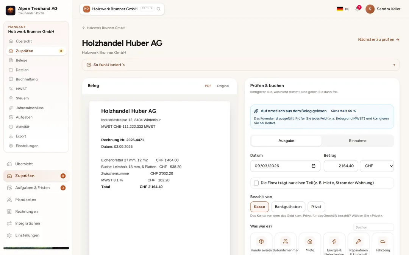Go to Nächster zu prüfen
Screen dimensions: 409x255
point(379,40)
